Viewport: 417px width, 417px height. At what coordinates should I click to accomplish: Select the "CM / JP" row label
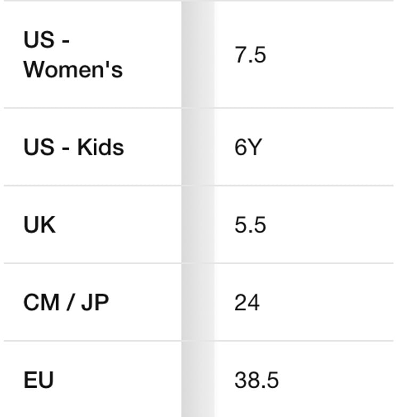[66, 302]
